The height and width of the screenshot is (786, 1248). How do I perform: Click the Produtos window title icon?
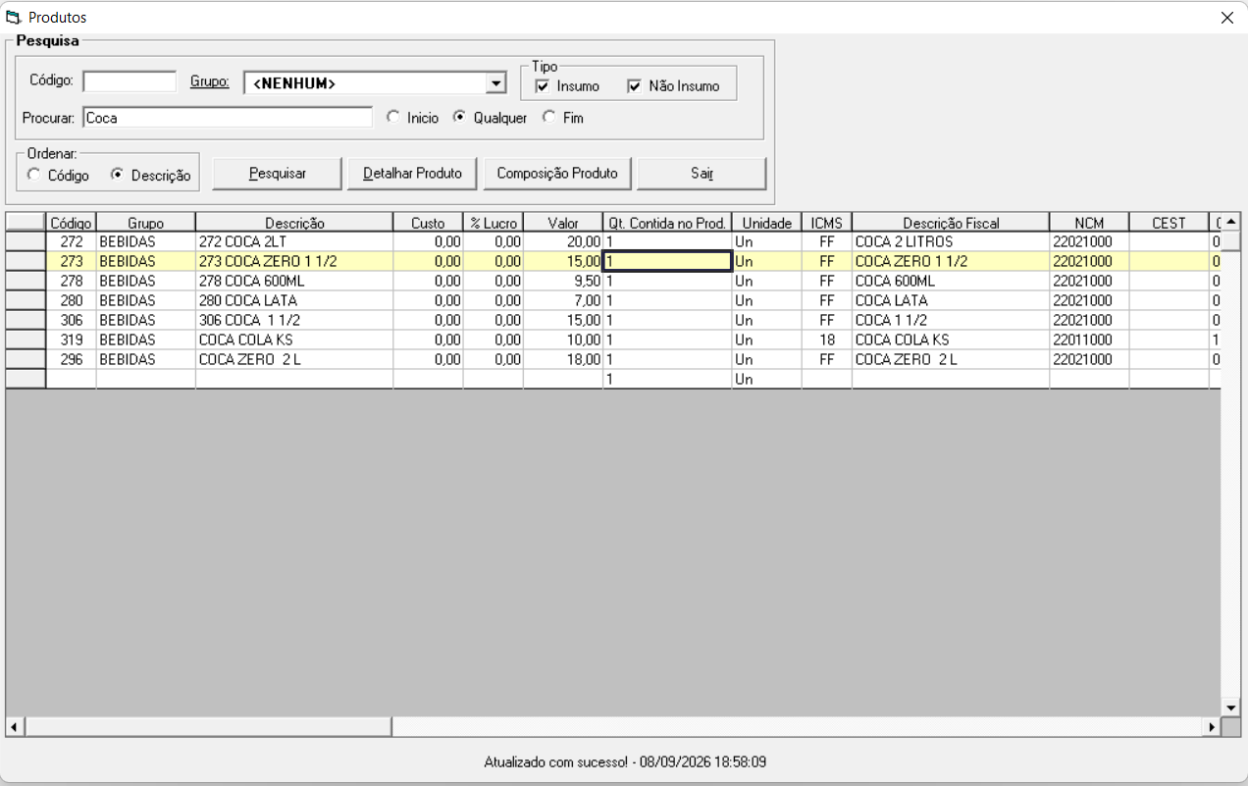tap(14, 18)
